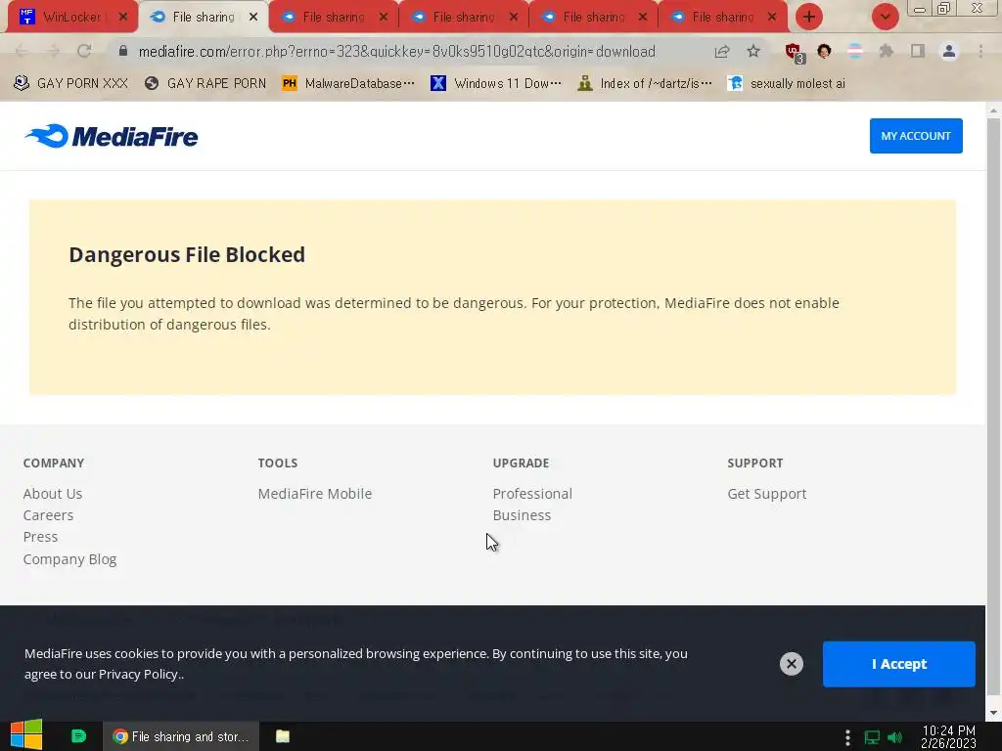Open Chrome's three-dot menu
This screenshot has height=751, width=1002.
click(980, 51)
